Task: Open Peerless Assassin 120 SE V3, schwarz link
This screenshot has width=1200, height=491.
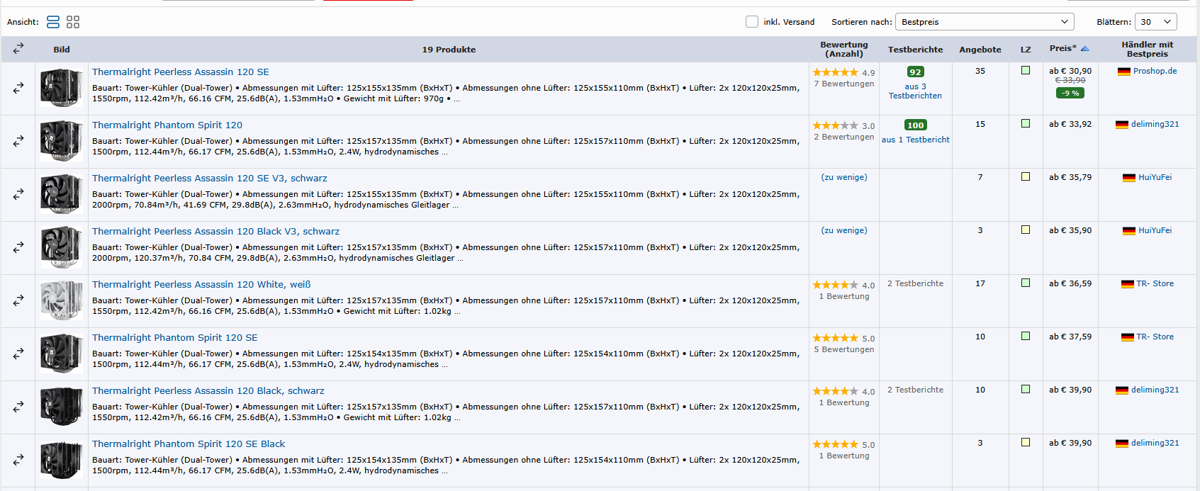Action: pos(210,178)
